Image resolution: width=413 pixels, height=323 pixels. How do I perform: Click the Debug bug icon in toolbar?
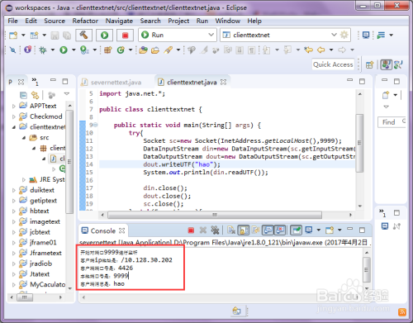coord(43,50)
